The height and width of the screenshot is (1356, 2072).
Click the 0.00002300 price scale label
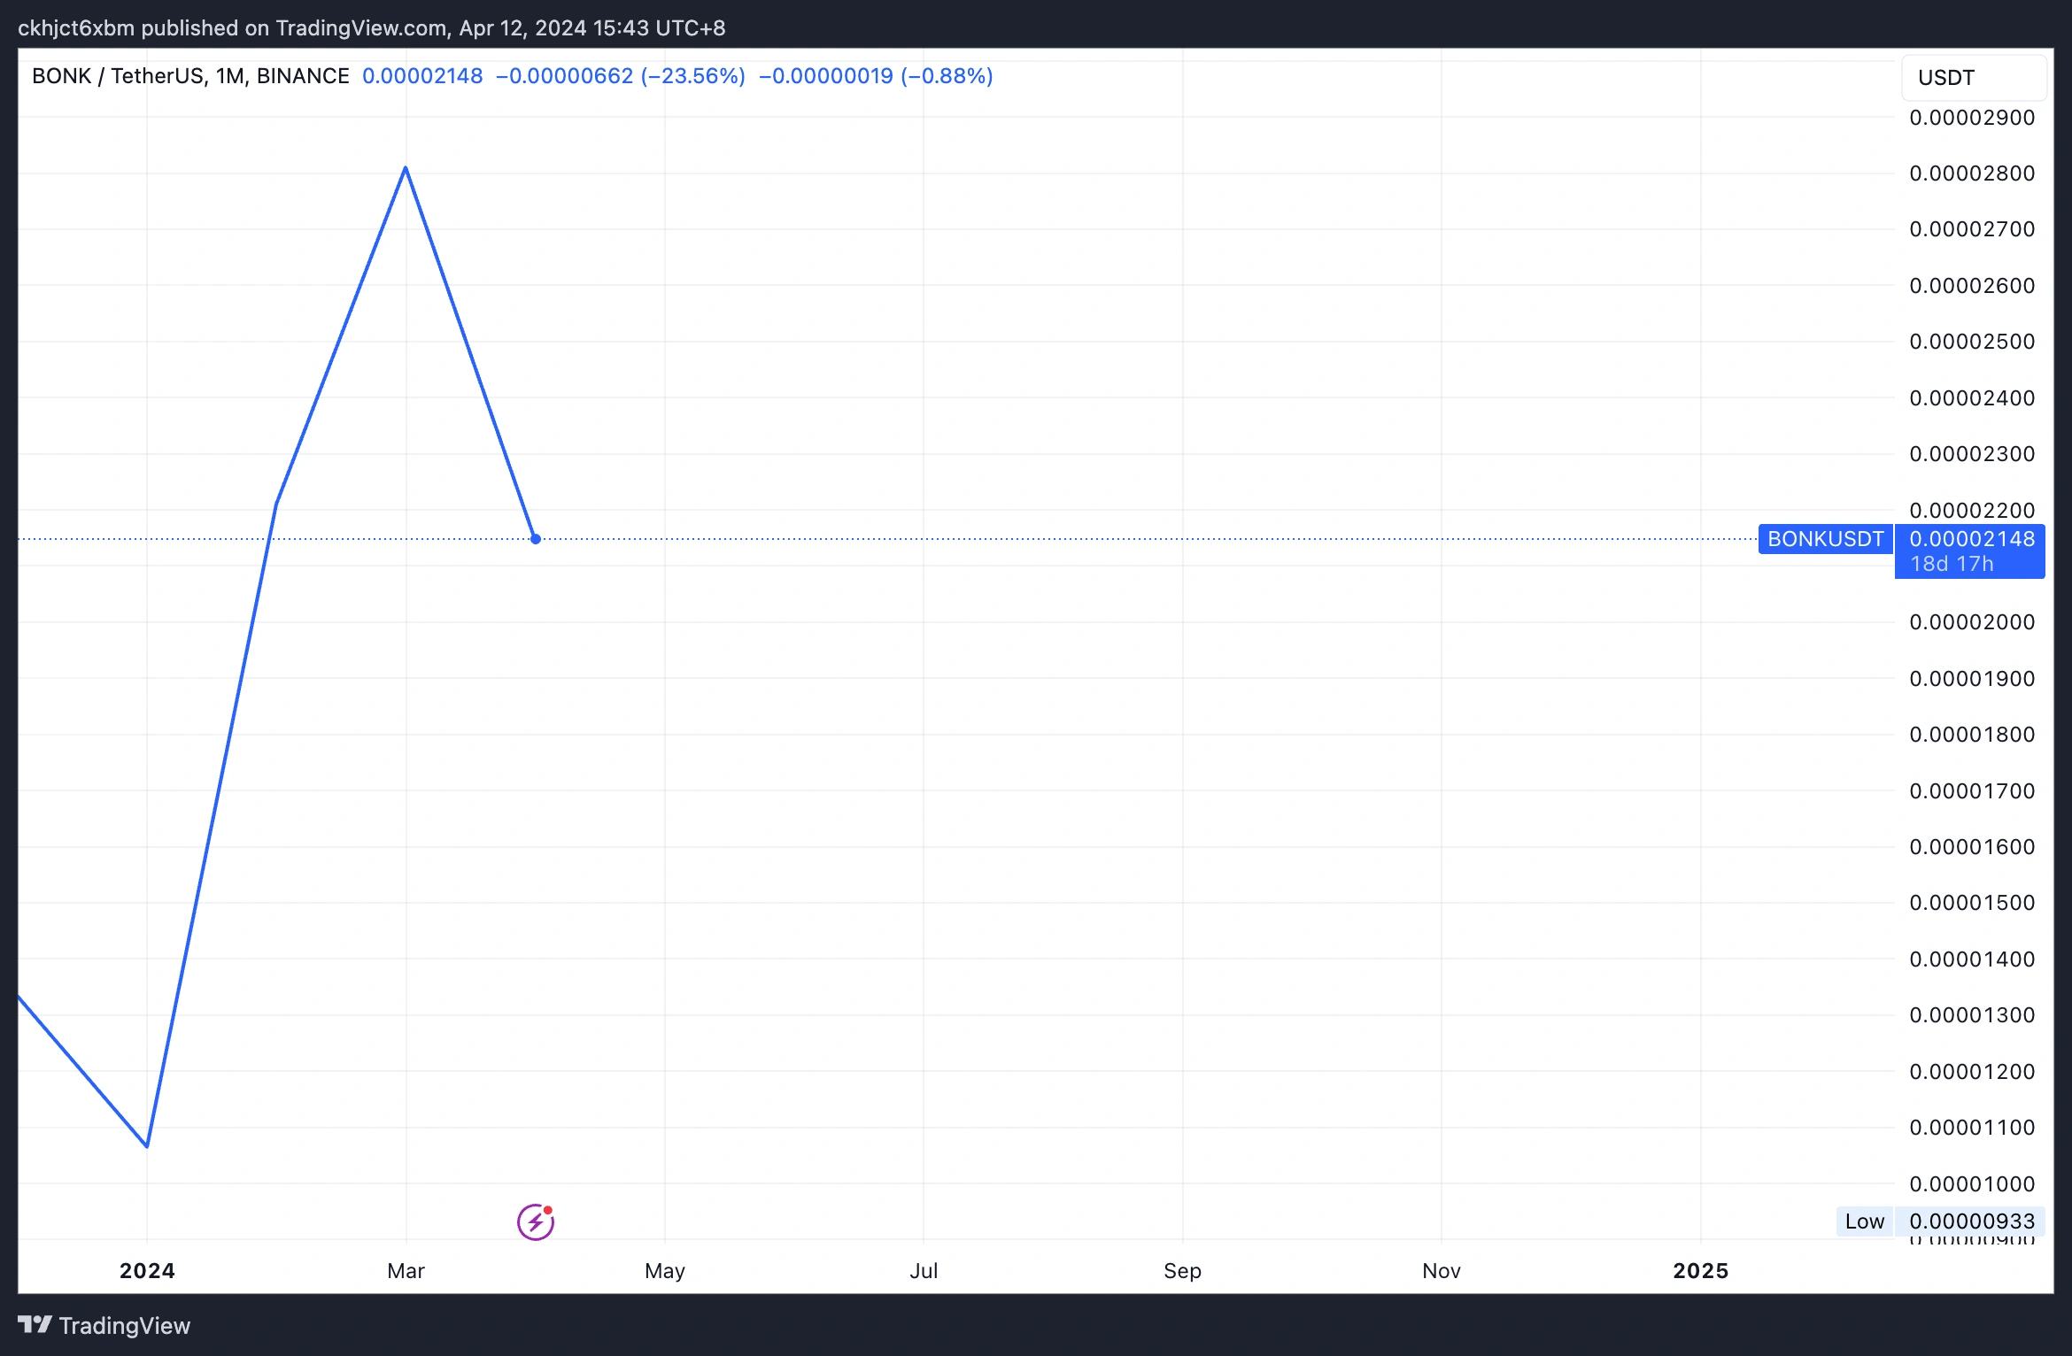click(x=1972, y=454)
